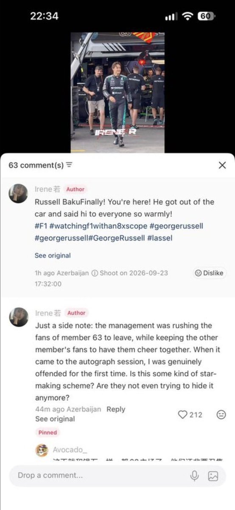This screenshot has width=235, height=510.
Task: See original of the pinned comment
Action: 55,419
